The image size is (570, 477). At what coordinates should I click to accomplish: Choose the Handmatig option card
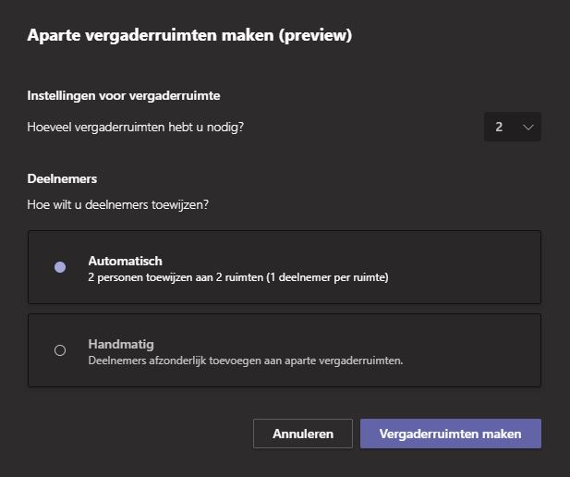(285, 350)
